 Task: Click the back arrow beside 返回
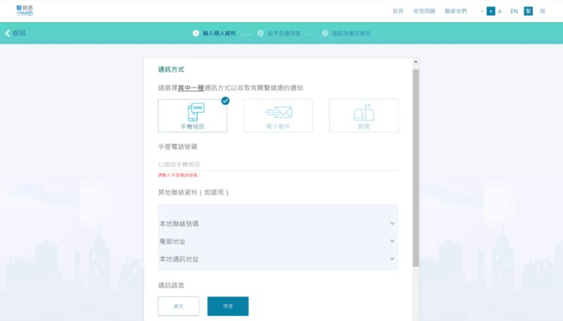[8, 33]
